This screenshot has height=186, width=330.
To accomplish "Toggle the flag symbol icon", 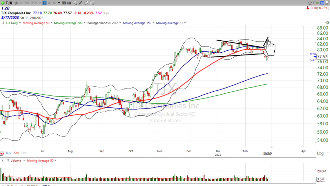I will click(314, 3).
